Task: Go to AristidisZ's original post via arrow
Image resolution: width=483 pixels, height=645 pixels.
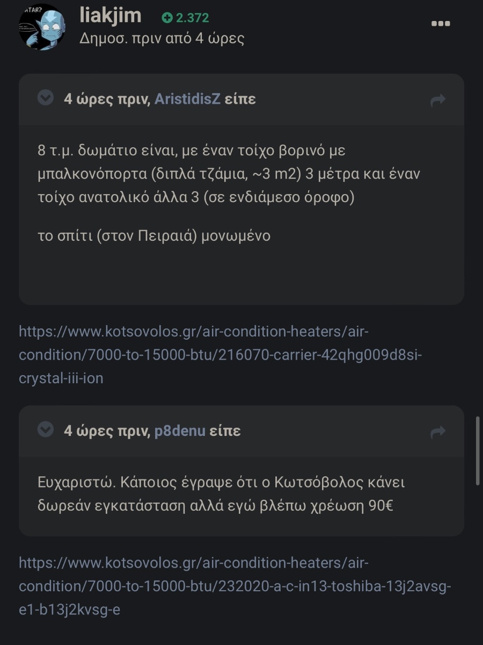Action: click(438, 100)
